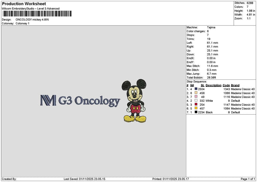Click the Trims value '19'

209,39
